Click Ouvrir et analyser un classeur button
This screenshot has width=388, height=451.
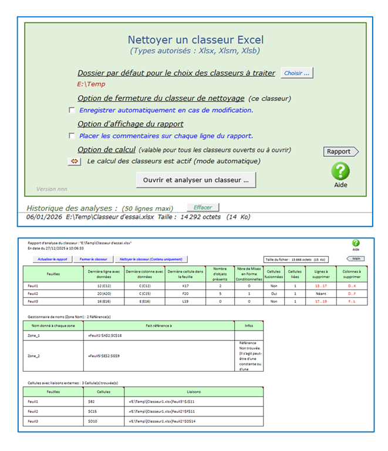point(196,180)
